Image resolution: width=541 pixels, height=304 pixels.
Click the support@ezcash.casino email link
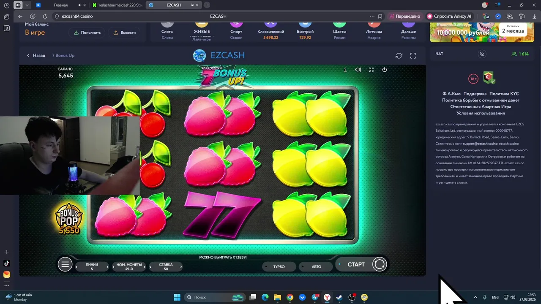click(x=480, y=144)
